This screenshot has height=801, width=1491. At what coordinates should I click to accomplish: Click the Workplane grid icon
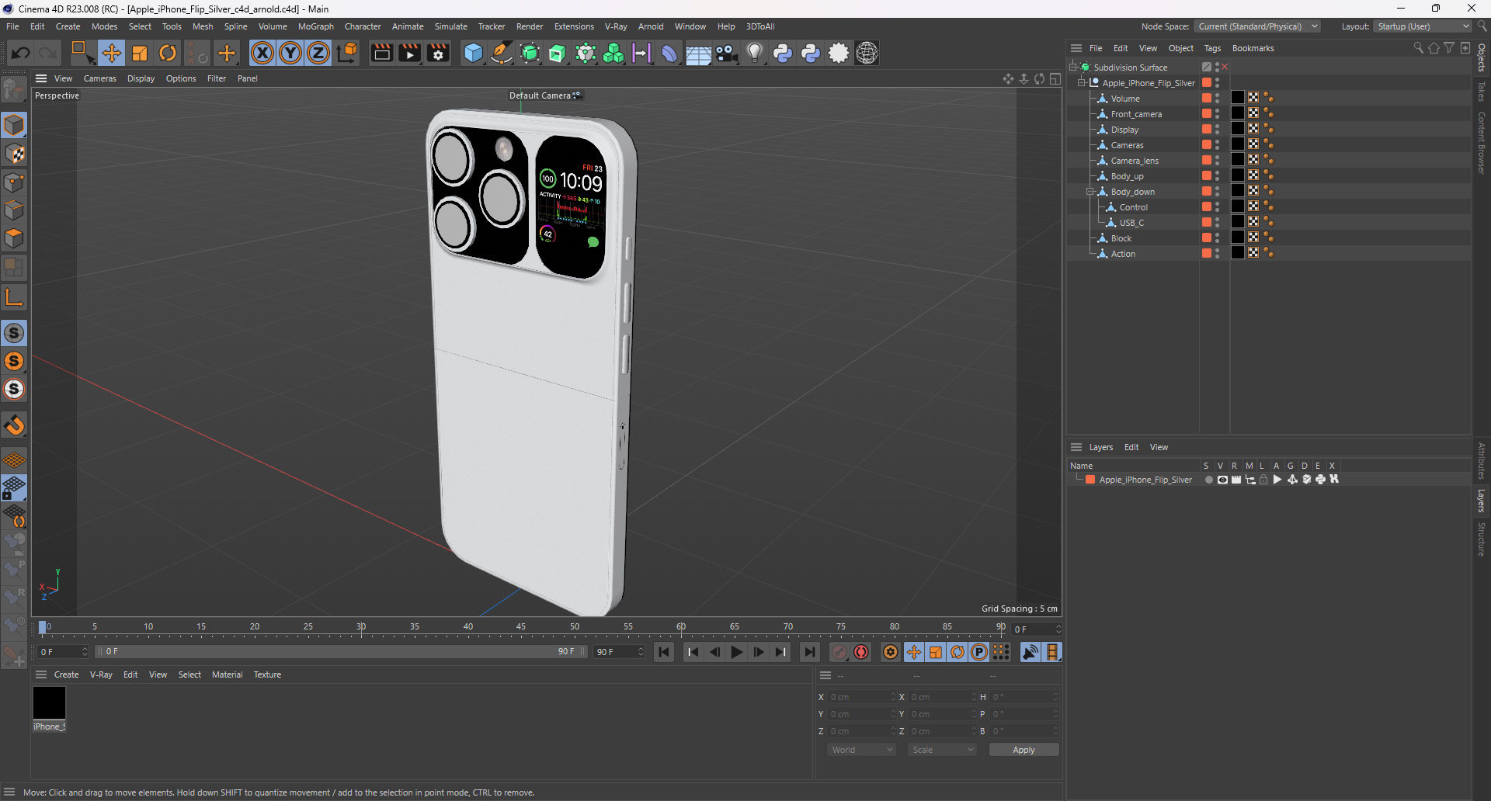point(14,460)
